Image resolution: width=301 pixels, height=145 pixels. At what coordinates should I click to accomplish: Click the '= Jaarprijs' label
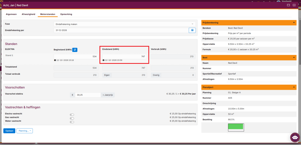108,95
